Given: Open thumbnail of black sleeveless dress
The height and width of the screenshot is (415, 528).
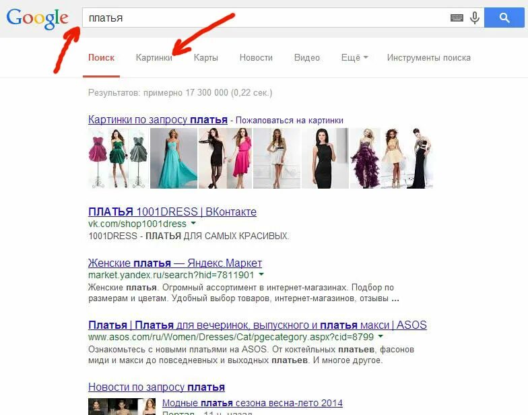Looking at the screenshot, I should click(x=325, y=158).
